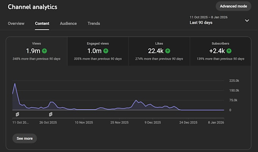Click the date range chevron arrow
This screenshot has width=258, height=152.
point(247,20)
